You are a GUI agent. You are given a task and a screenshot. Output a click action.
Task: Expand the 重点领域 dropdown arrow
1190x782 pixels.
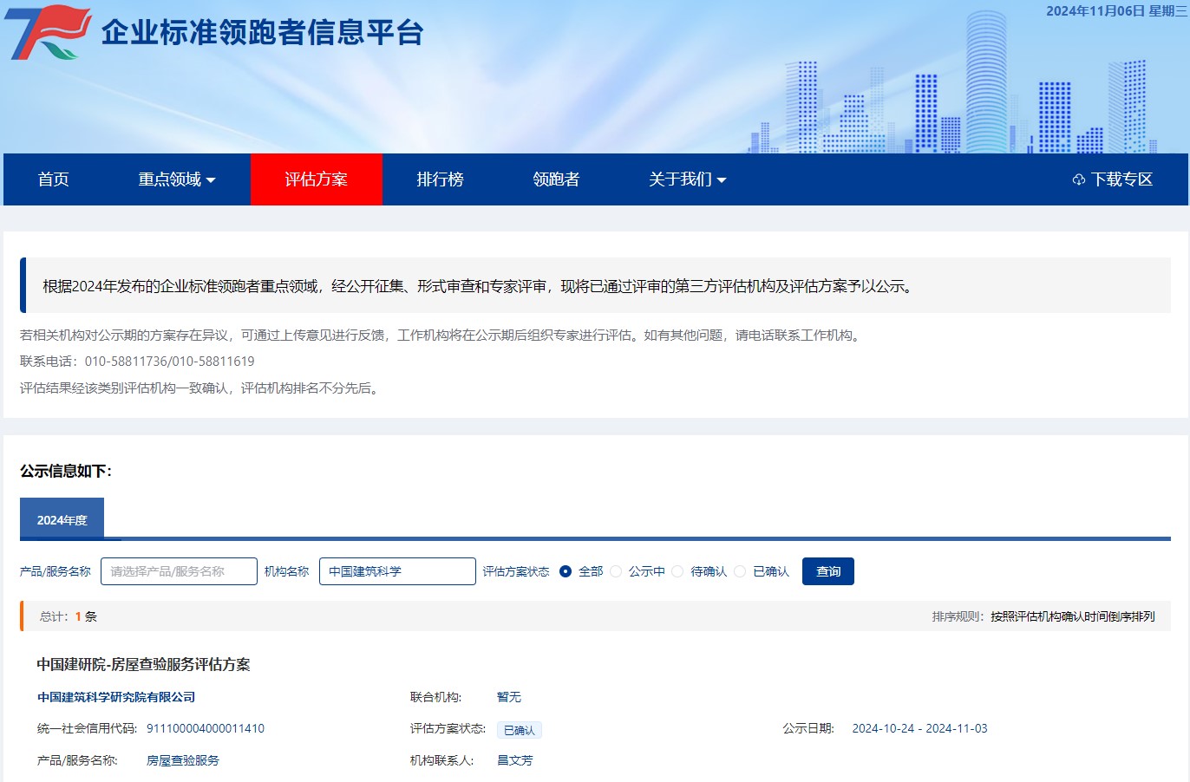pos(211,180)
